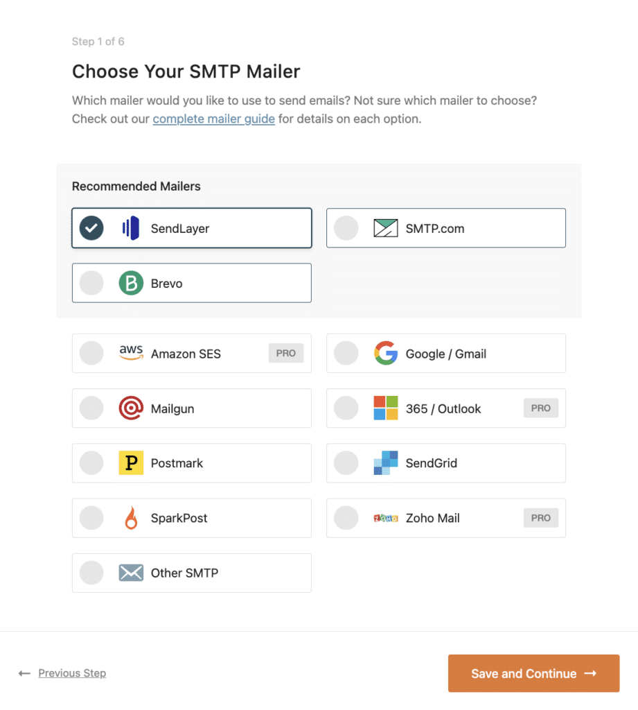Image resolution: width=638 pixels, height=710 pixels.
Task: Click the Microsoft 365 / Outlook icon
Action: pyautogui.click(x=385, y=408)
